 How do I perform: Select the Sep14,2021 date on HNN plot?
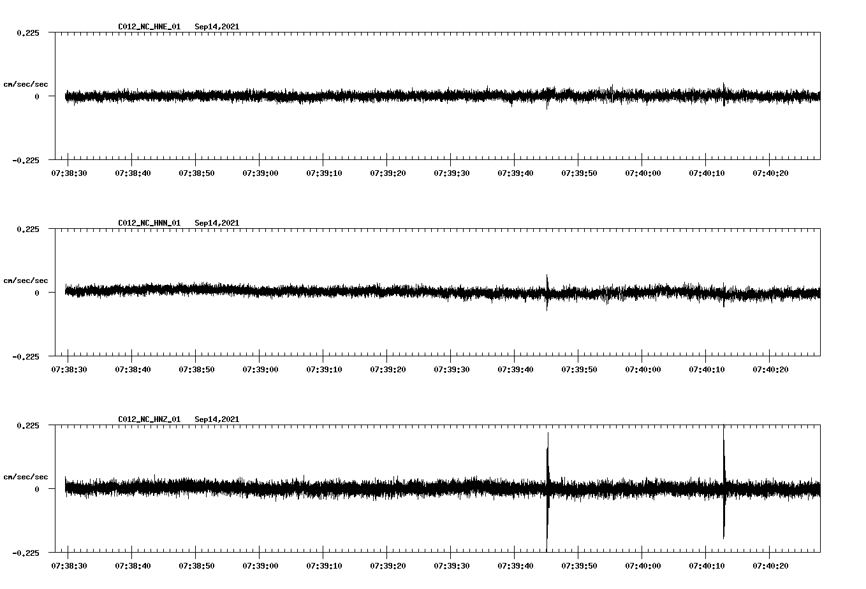click(217, 223)
